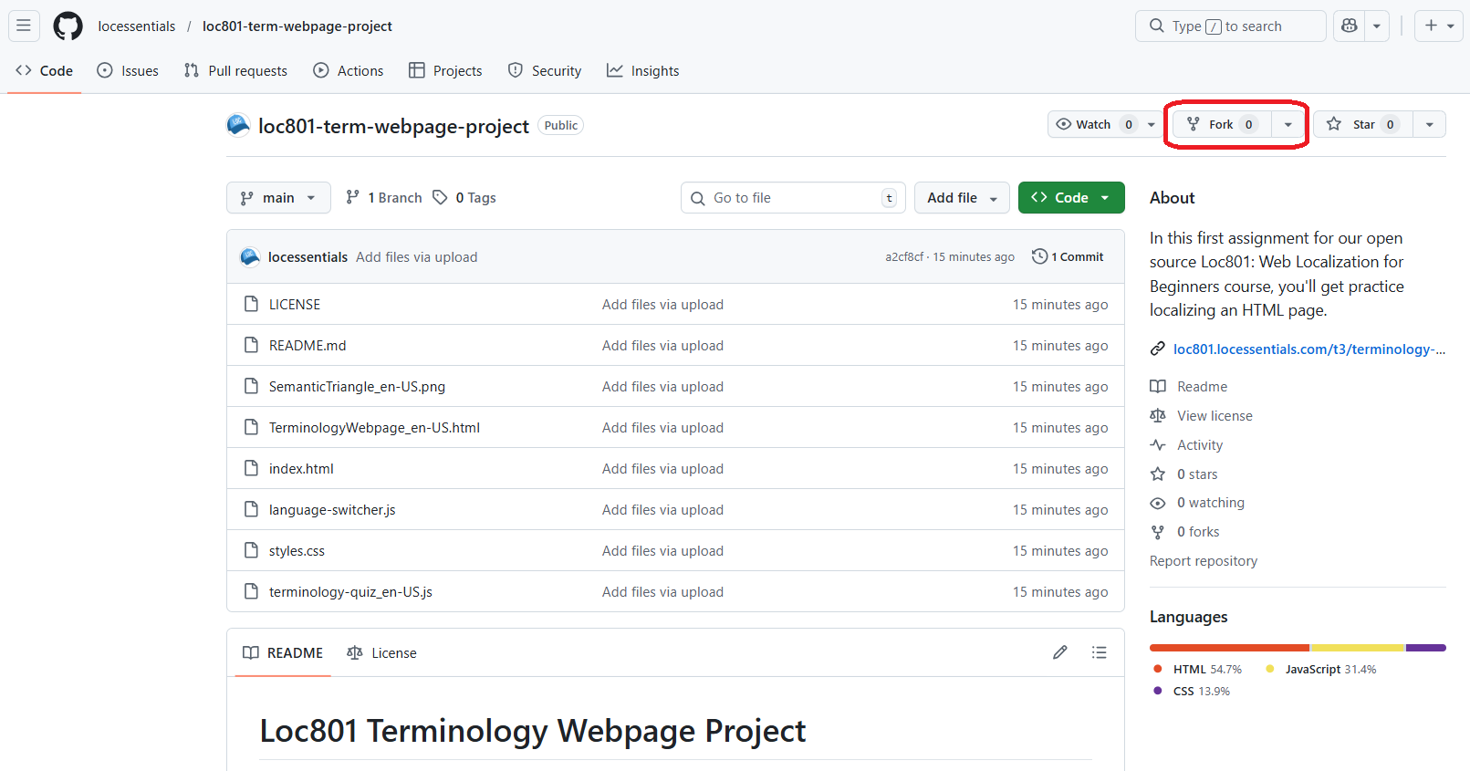This screenshot has height=771, width=1470.
Task: Fork this repository
Action: (1222, 124)
